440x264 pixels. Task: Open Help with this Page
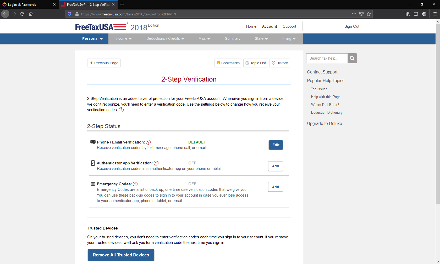[326, 97]
